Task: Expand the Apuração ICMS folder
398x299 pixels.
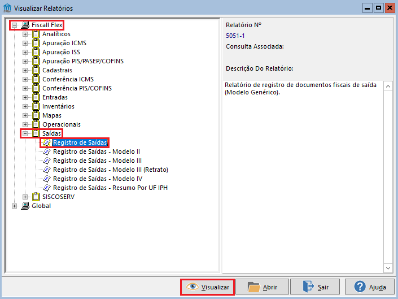Action: [25, 43]
